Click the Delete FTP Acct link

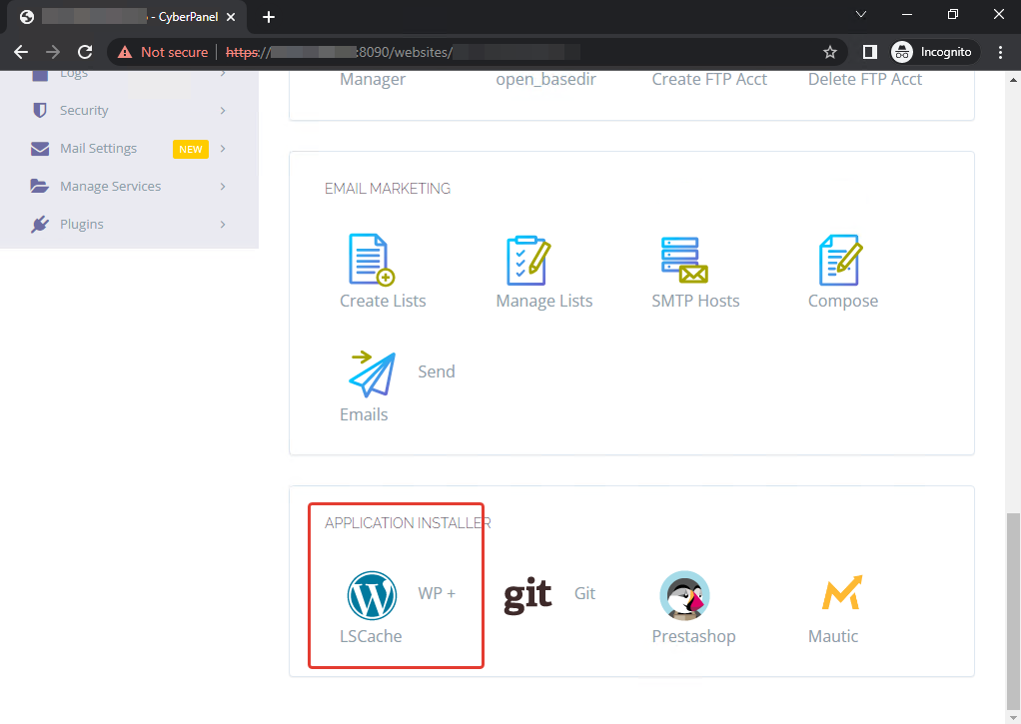(x=865, y=80)
